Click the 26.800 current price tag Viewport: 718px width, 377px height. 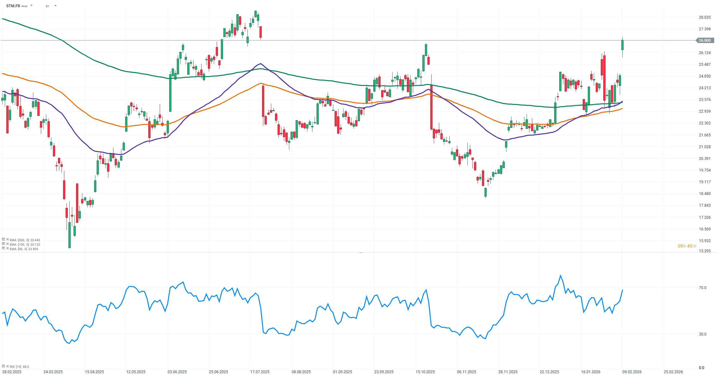pyautogui.click(x=705, y=41)
